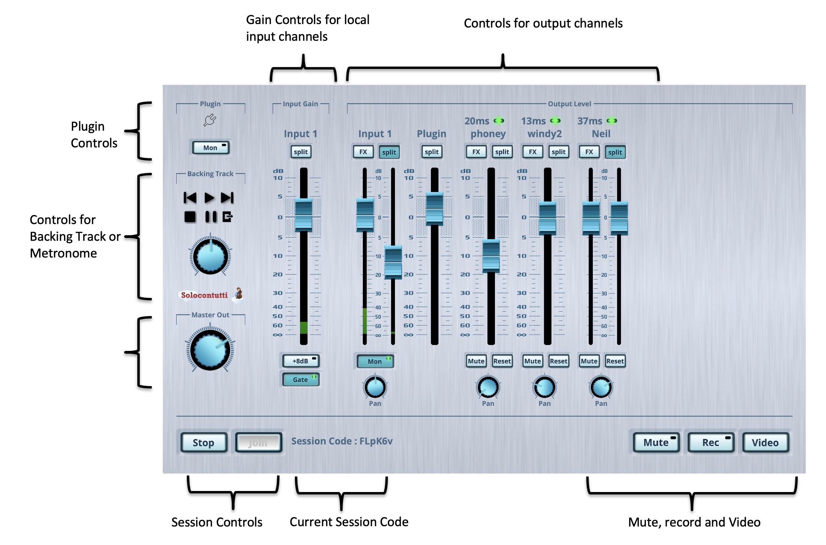Image resolution: width=826 pixels, height=545 pixels.
Task: Open FX for phoney channel
Action: (x=476, y=152)
